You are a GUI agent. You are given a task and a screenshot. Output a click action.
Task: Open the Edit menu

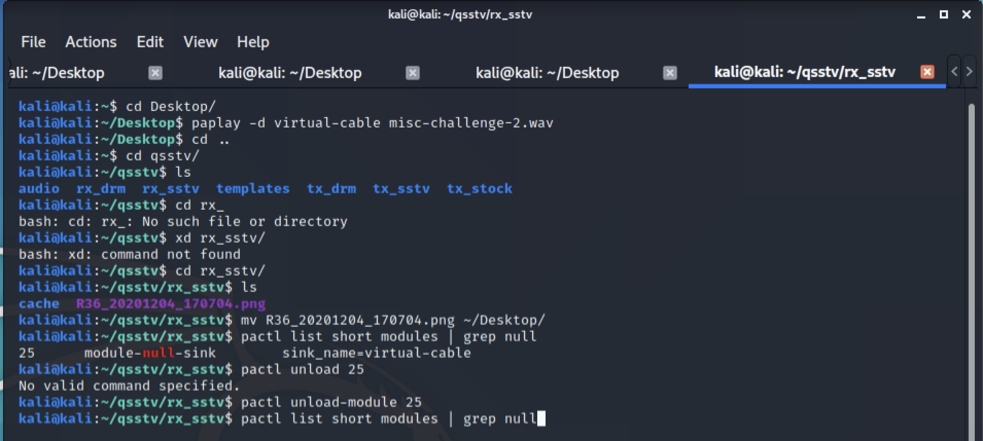[150, 42]
